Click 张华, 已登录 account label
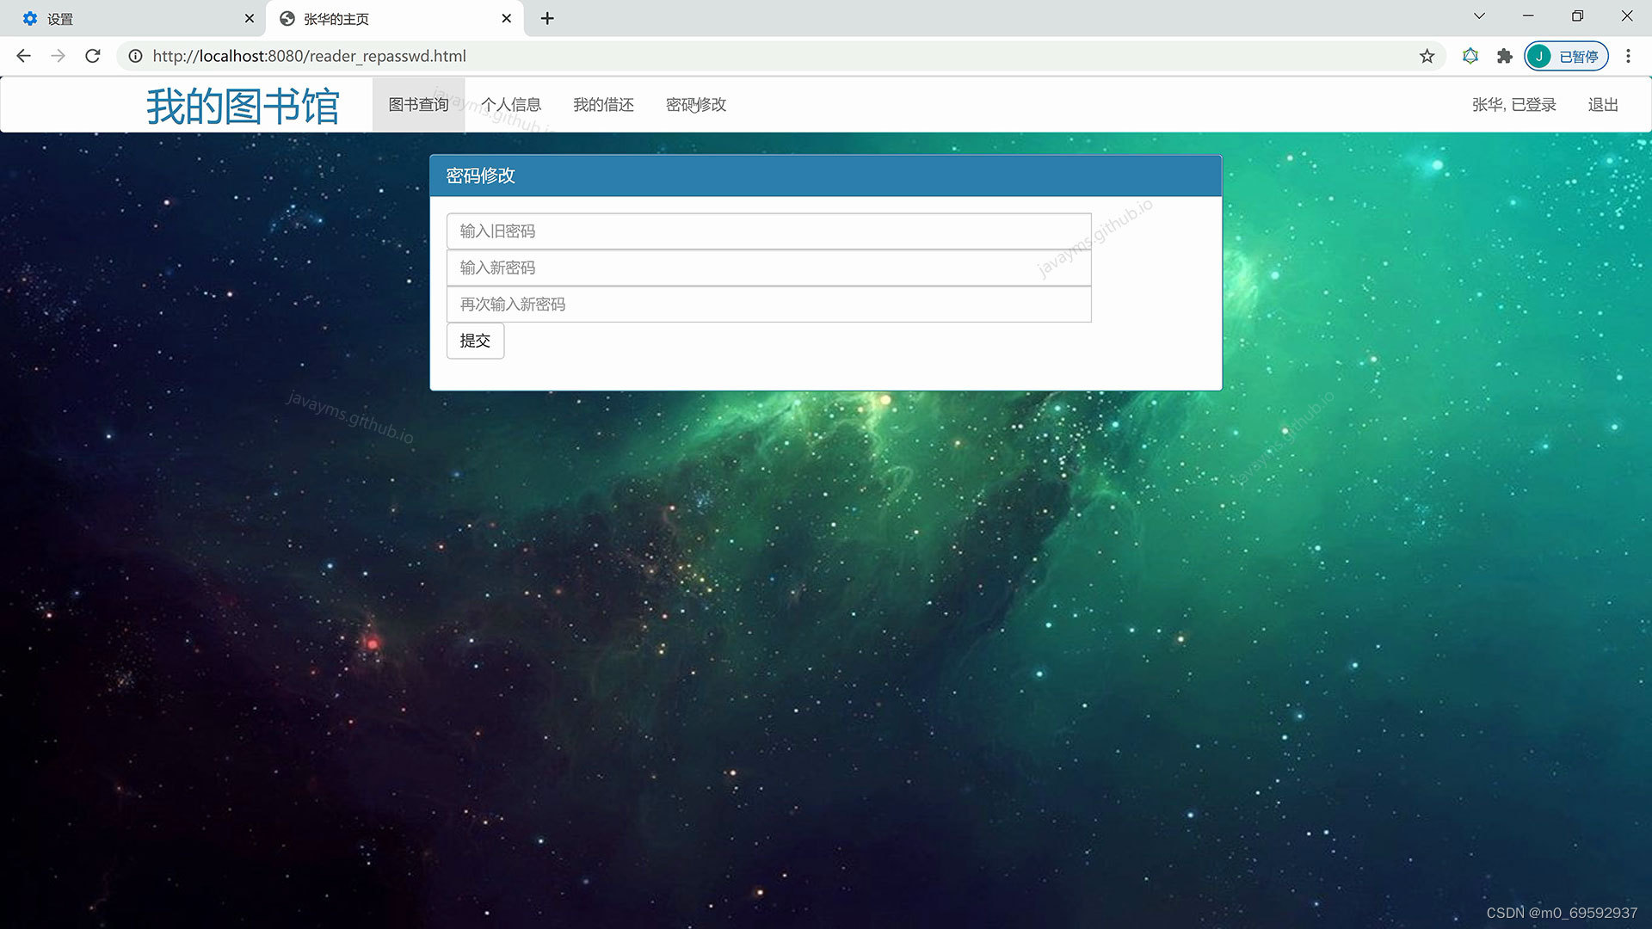Viewport: 1652px width, 929px height. pos(1513,104)
